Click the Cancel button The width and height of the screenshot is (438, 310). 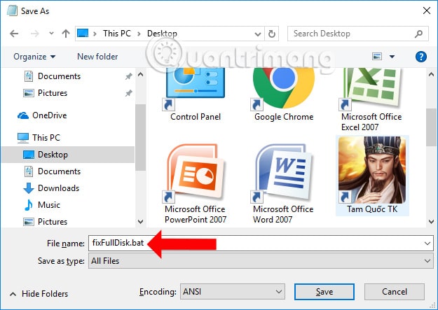(x=394, y=292)
